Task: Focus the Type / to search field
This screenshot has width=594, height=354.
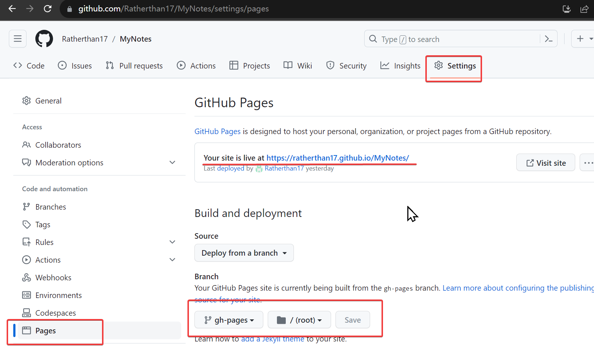Action: pyautogui.click(x=461, y=39)
